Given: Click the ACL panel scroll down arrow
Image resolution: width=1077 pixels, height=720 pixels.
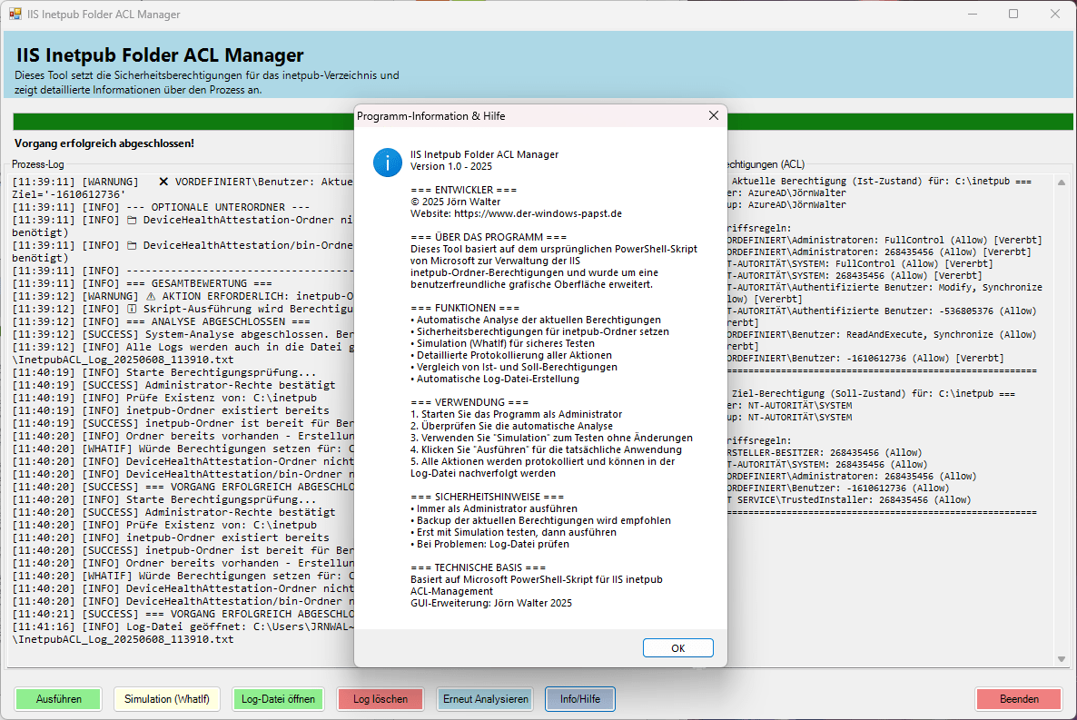Looking at the screenshot, I should [x=1060, y=659].
